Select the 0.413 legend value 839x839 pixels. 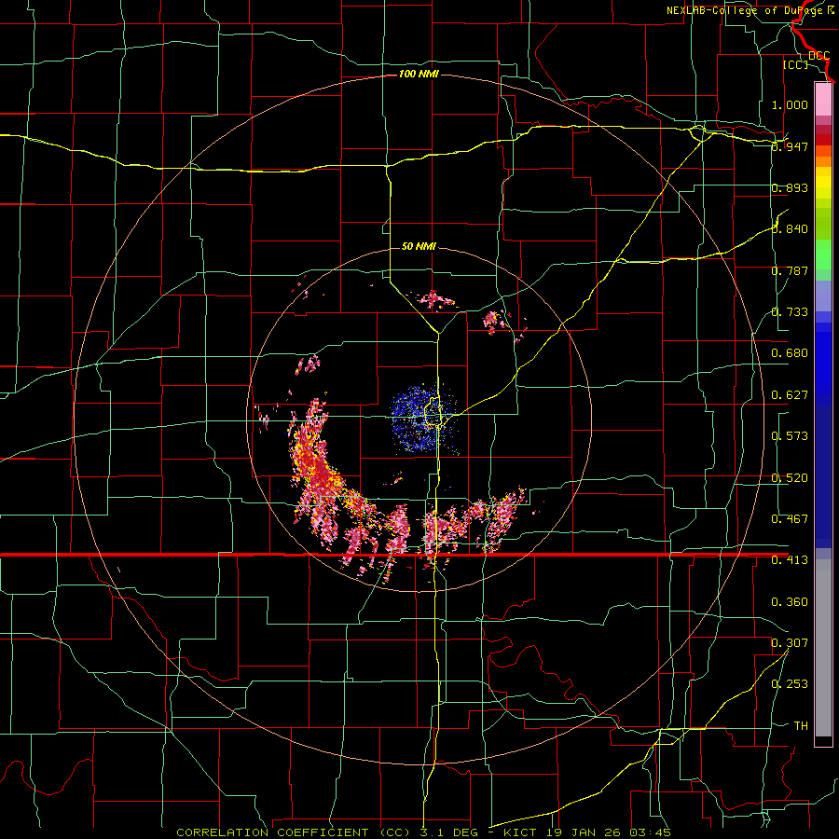(x=790, y=560)
